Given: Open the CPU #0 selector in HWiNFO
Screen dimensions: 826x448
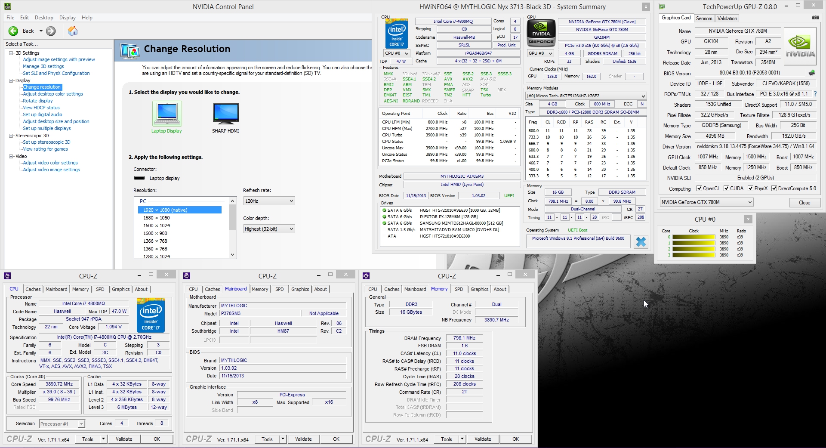Looking at the screenshot, I should tap(396, 53).
